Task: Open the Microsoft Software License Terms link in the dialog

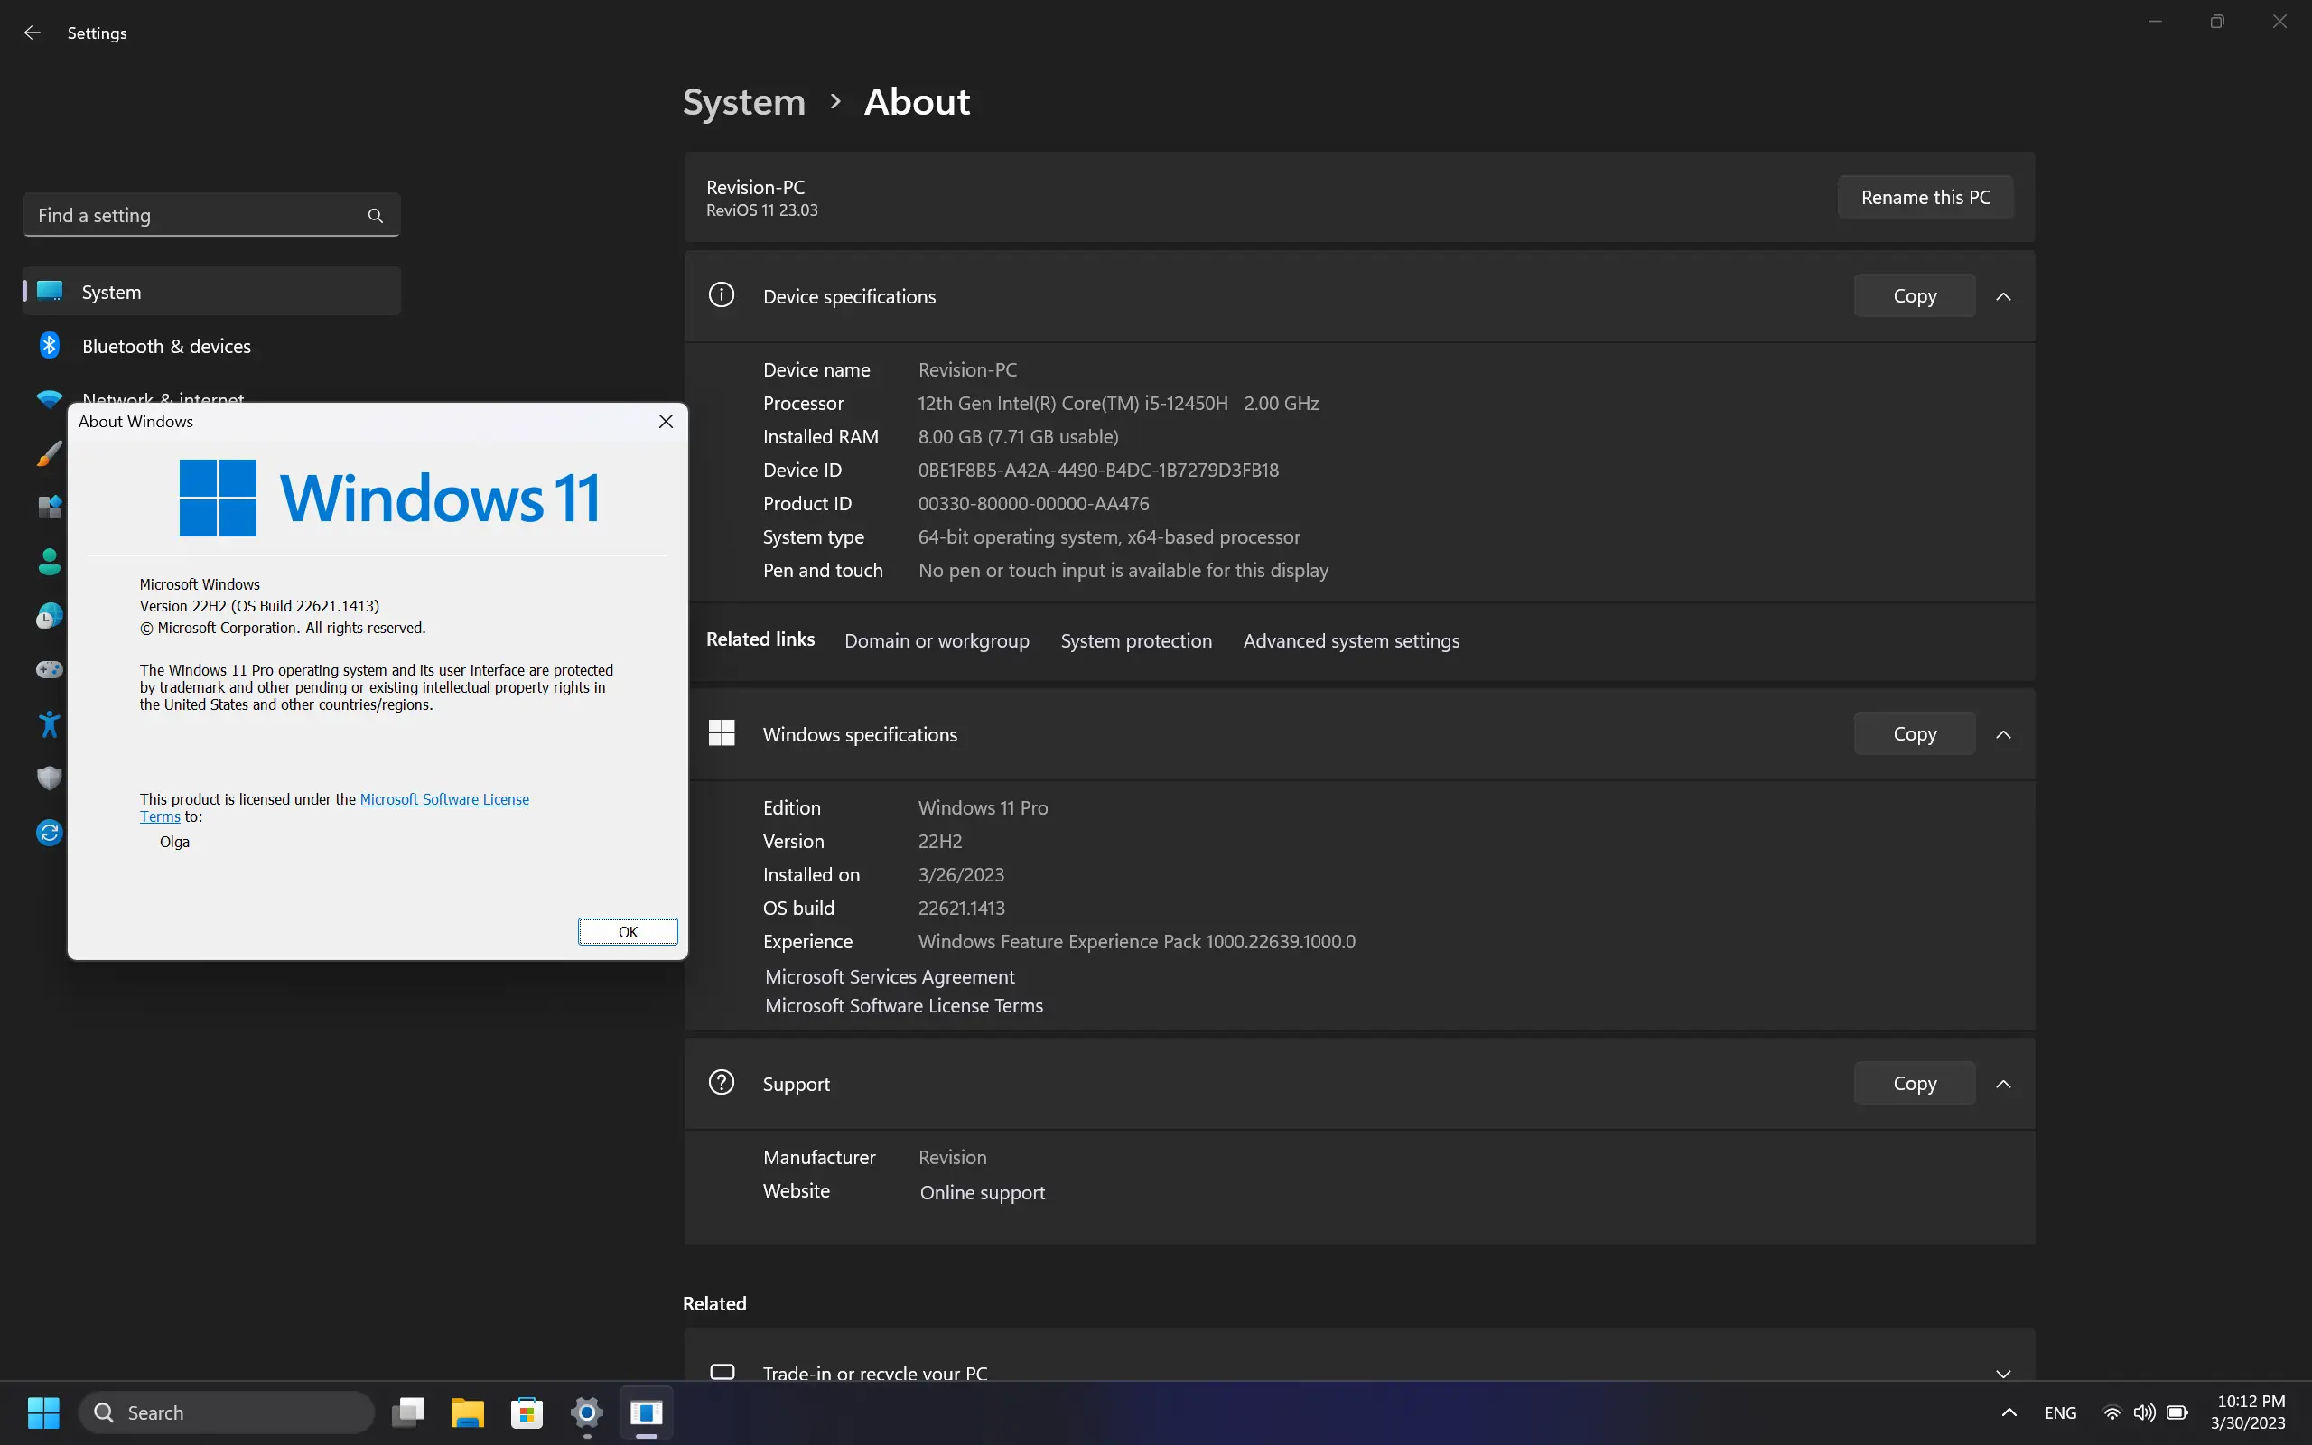Action: (x=444, y=800)
